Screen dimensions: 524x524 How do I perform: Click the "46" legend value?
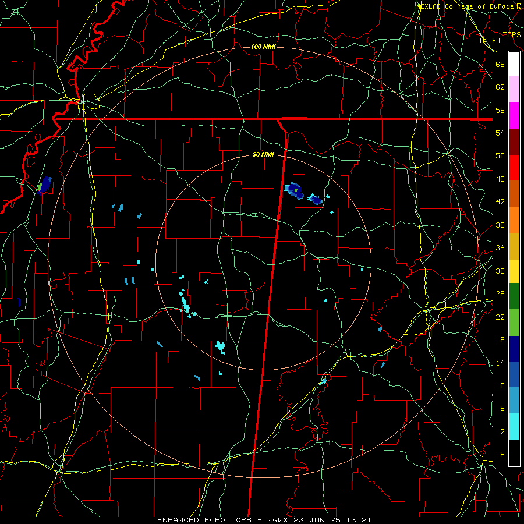point(500,179)
